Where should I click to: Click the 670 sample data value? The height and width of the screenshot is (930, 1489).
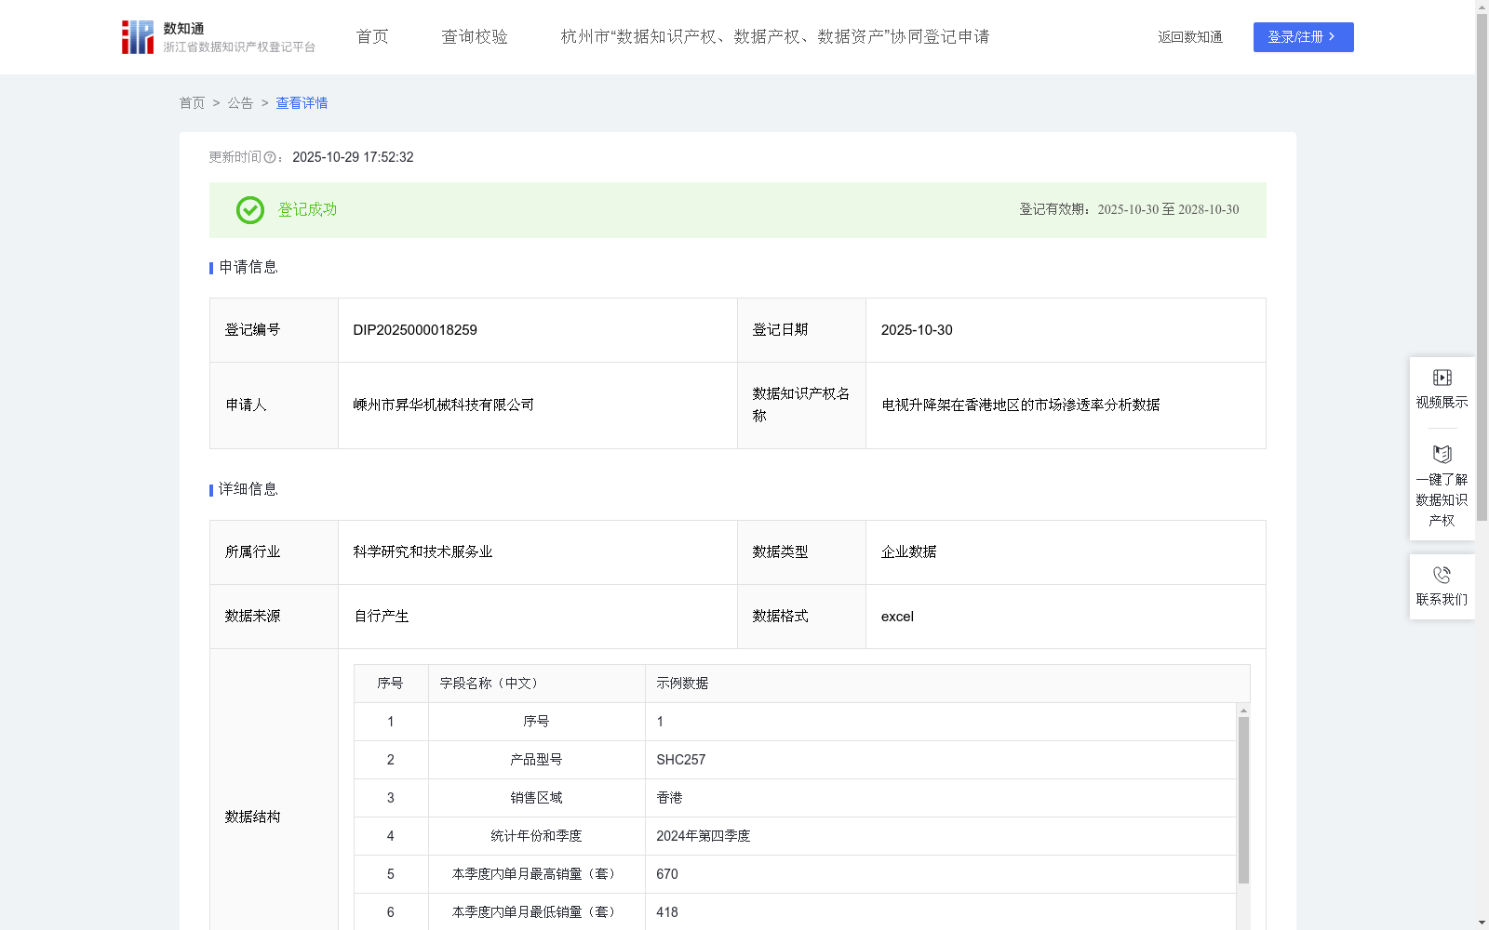[667, 874]
